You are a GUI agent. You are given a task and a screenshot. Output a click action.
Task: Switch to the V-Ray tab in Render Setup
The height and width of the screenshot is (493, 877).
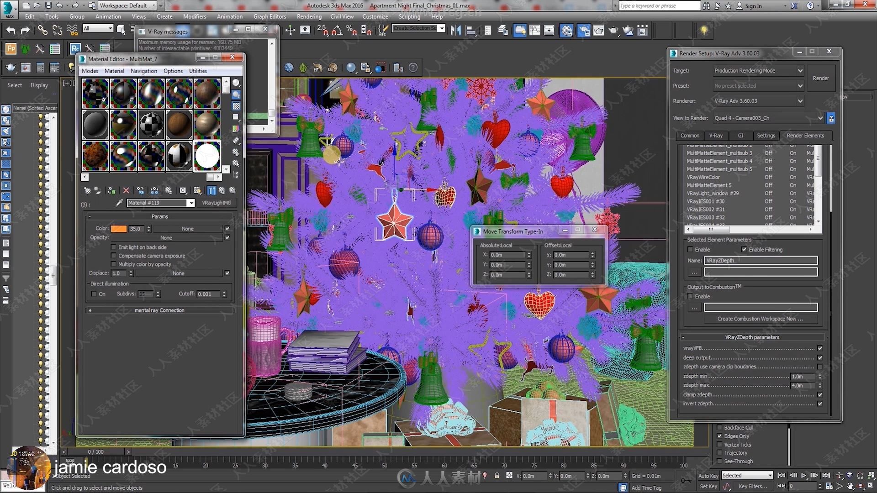tap(716, 136)
